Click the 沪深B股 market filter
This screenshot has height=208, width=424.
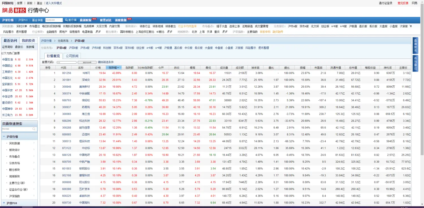(x=73, y=48)
